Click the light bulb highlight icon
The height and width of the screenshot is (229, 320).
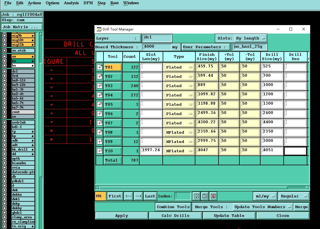coord(196,196)
